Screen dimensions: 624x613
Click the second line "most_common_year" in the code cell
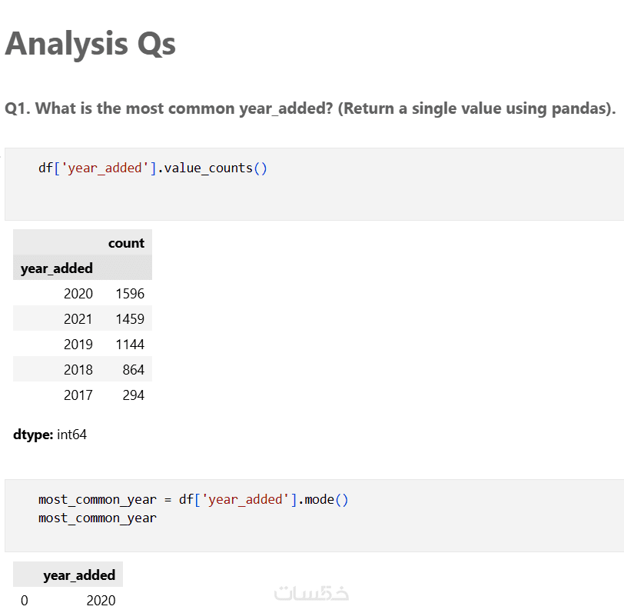tap(98, 518)
